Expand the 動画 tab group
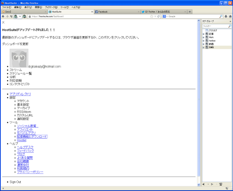The image size is (233, 191). tap(203, 44)
